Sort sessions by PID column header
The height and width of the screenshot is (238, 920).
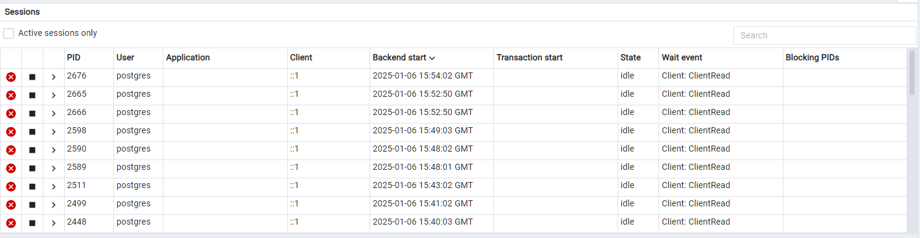74,58
